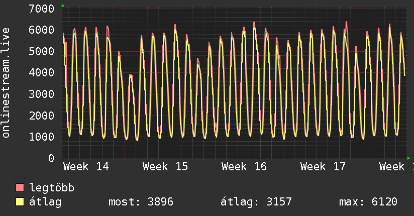Select the legtöbb legend label
Viewport: 414px width, 216px height.
52,188
